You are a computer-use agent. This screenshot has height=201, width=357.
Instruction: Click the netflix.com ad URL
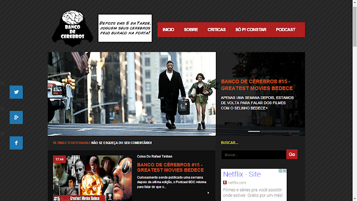click(x=237, y=183)
